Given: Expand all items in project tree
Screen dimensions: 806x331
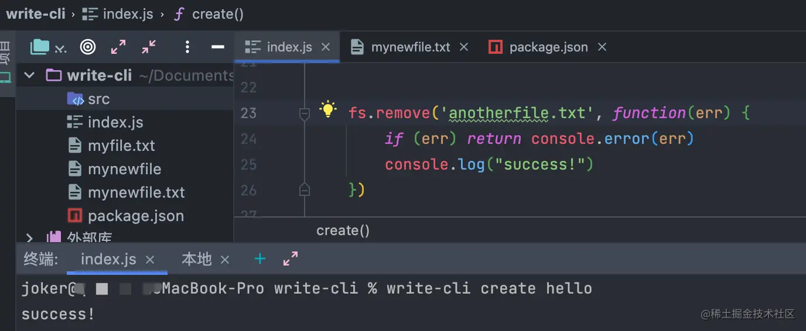Looking at the screenshot, I should point(118,47).
